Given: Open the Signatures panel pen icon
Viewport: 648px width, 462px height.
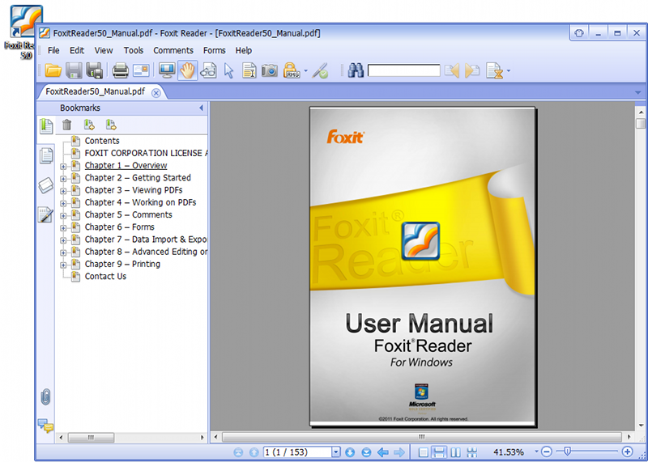Looking at the screenshot, I should pyautogui.click(x=45, y=214).
